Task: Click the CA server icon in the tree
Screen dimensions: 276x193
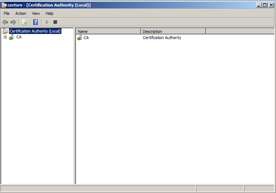Action: click(11, 37)
